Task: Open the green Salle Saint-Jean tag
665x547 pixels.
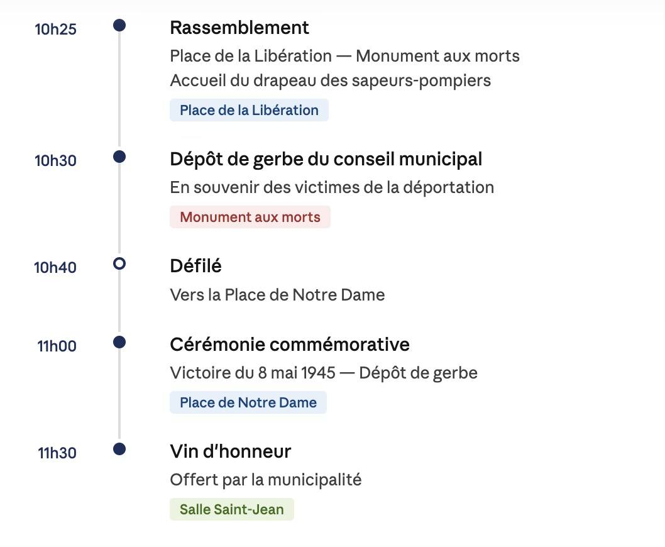Action: (231, 509)
